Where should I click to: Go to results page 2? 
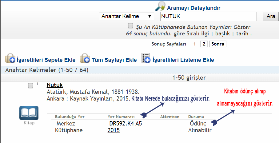click(204, 44)
